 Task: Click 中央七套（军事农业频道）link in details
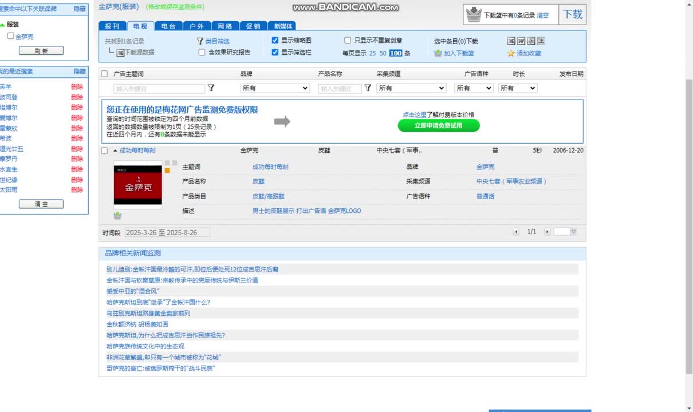click(512, 181)
